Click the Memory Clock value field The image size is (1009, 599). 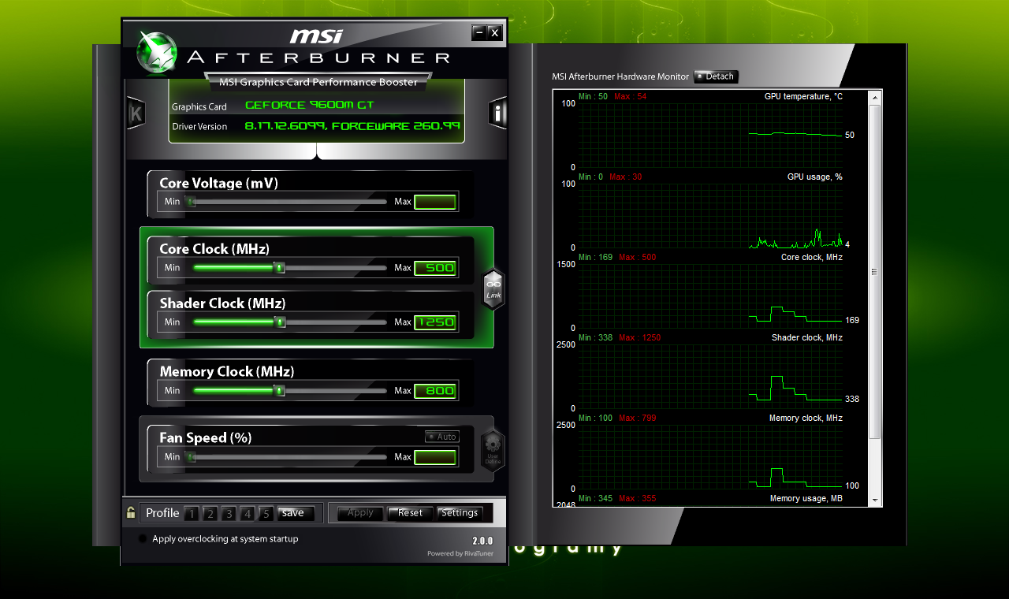point(435,391)
